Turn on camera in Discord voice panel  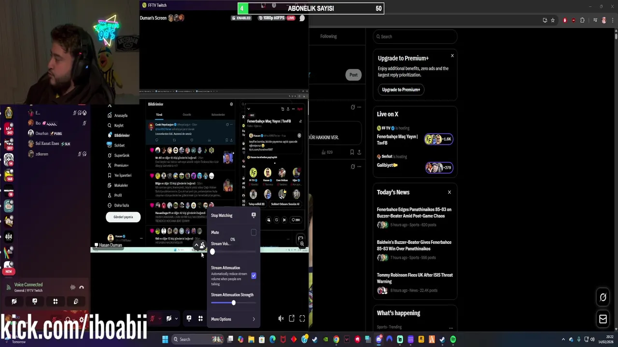click(x=14, y=301)
